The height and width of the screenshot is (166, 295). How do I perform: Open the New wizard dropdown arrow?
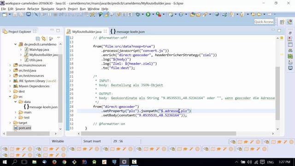(10, 14)
